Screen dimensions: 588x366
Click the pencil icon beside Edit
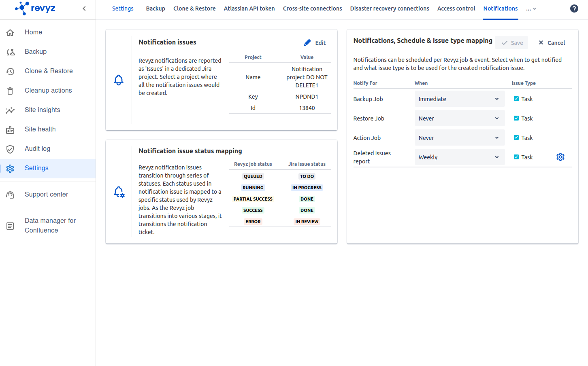pyautogui.click(x=307, y=42)
